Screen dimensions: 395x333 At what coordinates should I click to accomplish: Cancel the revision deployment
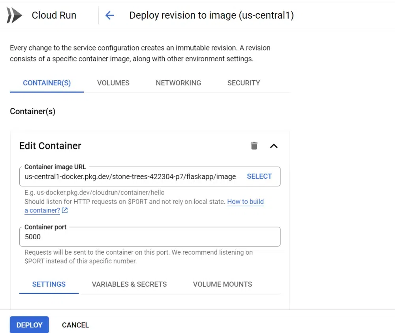[75, 325]
